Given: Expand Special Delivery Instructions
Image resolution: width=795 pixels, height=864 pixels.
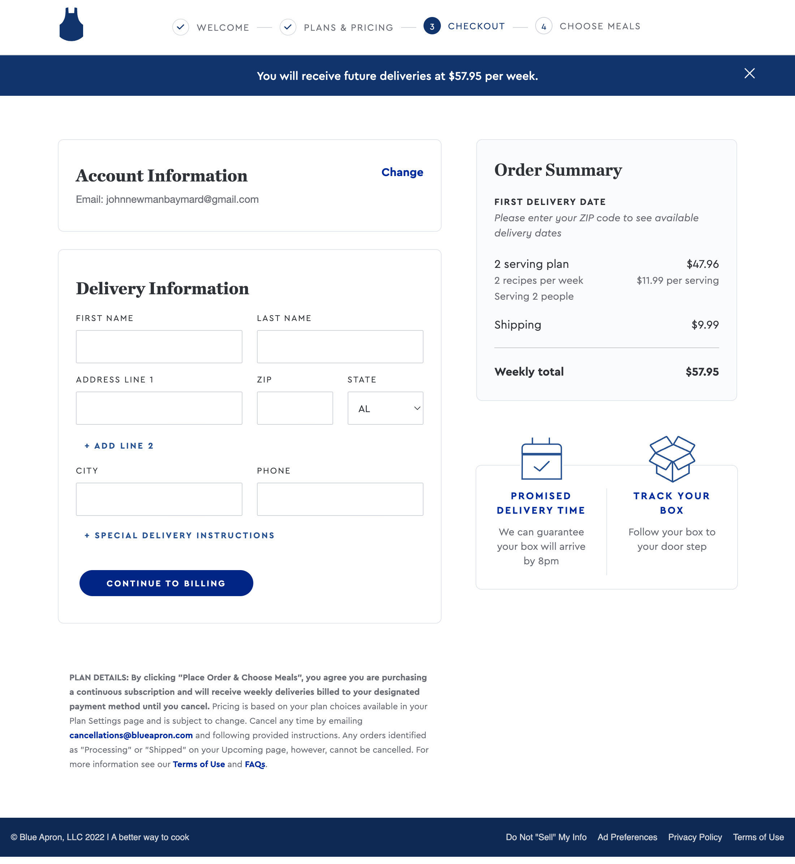Looking at the screenshot, I should point(179,535).
